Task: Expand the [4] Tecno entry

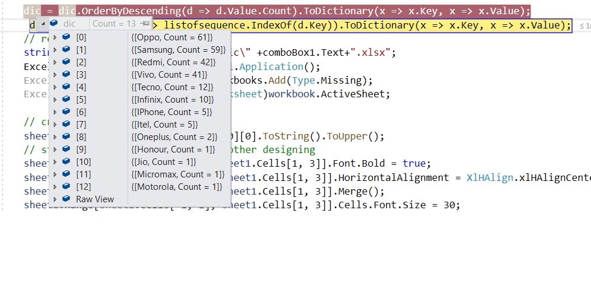Action: tap(55, 87)
